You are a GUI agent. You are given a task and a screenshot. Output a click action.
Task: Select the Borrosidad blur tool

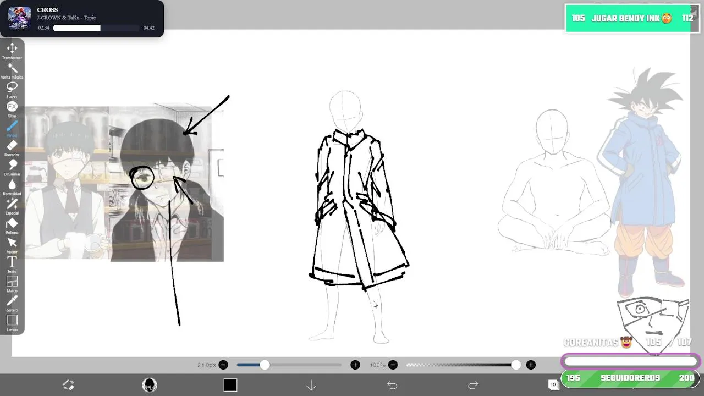click(12, 187)
